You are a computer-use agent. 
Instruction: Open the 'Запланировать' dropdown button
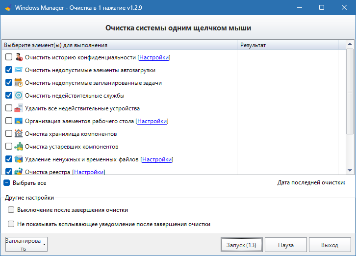coord(26,244)
